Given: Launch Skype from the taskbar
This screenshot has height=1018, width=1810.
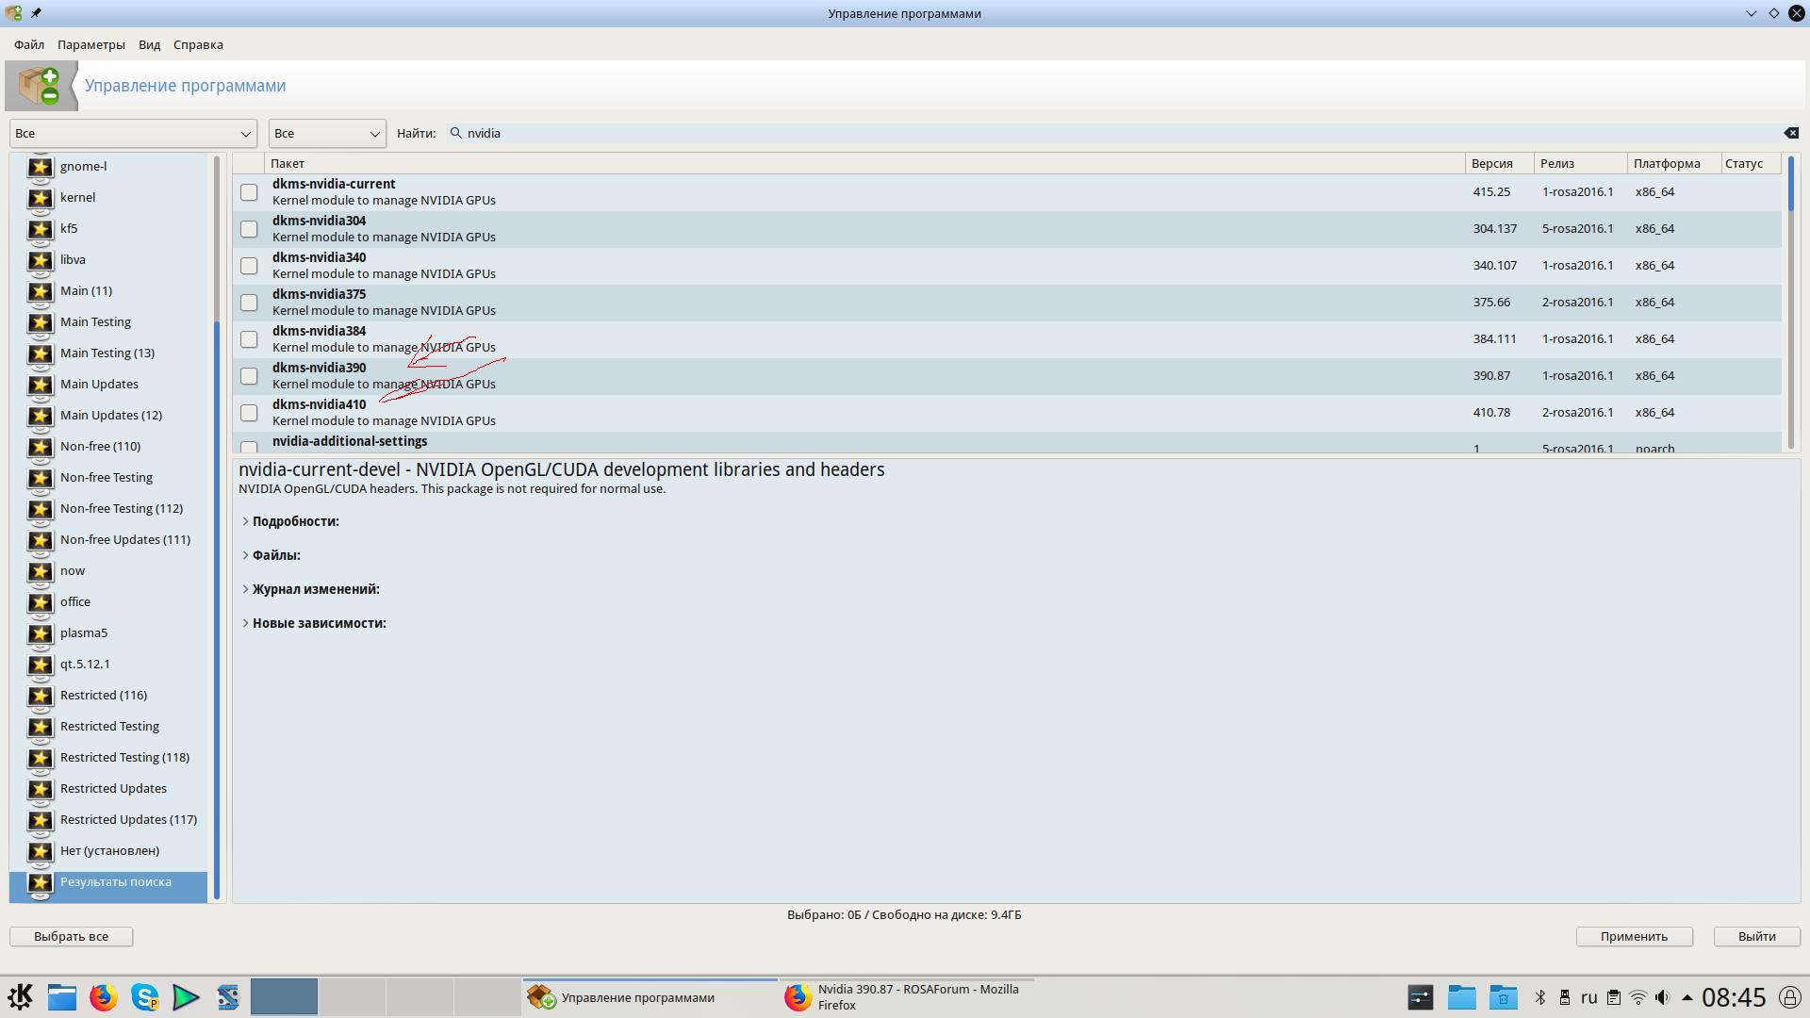Looking at the screenshot, I should 145,997.
